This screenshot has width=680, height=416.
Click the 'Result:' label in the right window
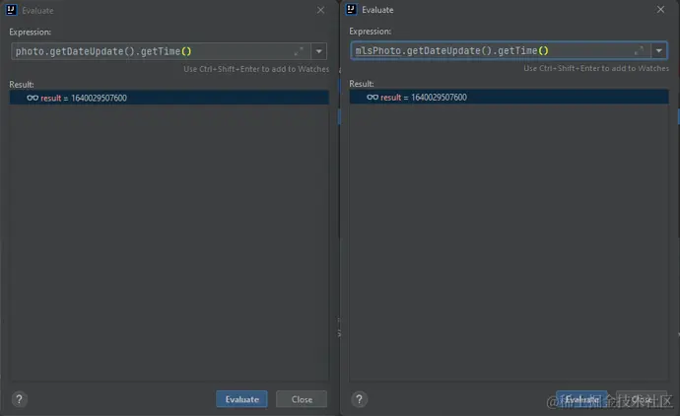tap(362, 84)
